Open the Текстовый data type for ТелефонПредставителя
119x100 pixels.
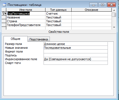(58, 25)
